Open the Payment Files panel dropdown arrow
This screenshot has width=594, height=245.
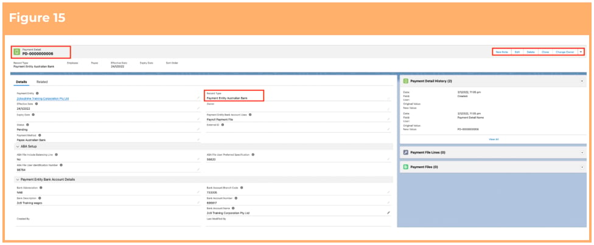click(x=582, y=167)
